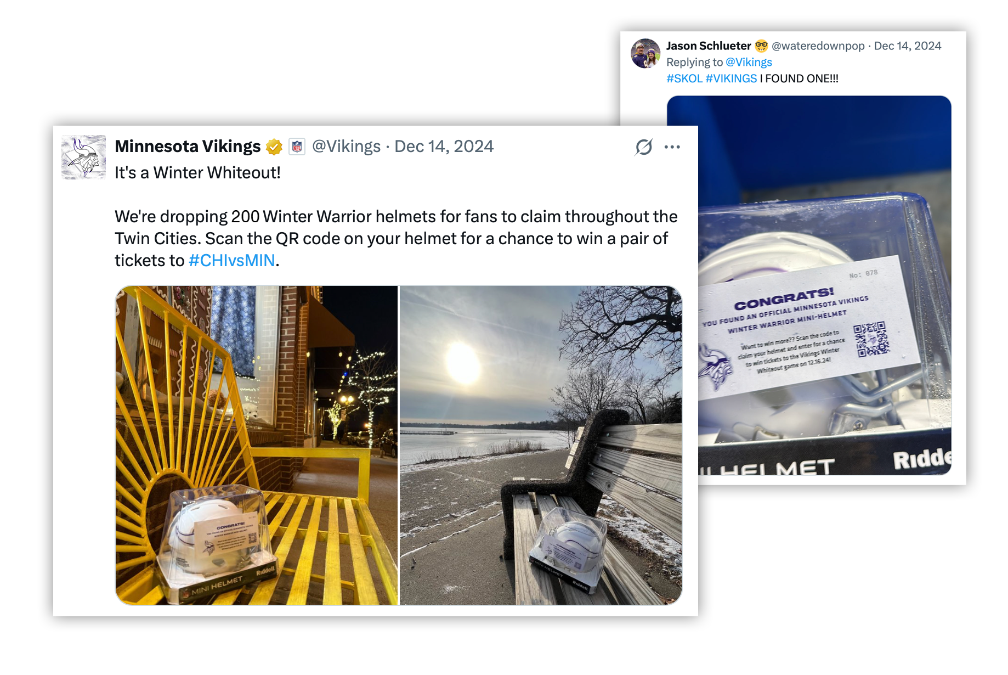Click the Jason Schlueter display name

point(709,46)
